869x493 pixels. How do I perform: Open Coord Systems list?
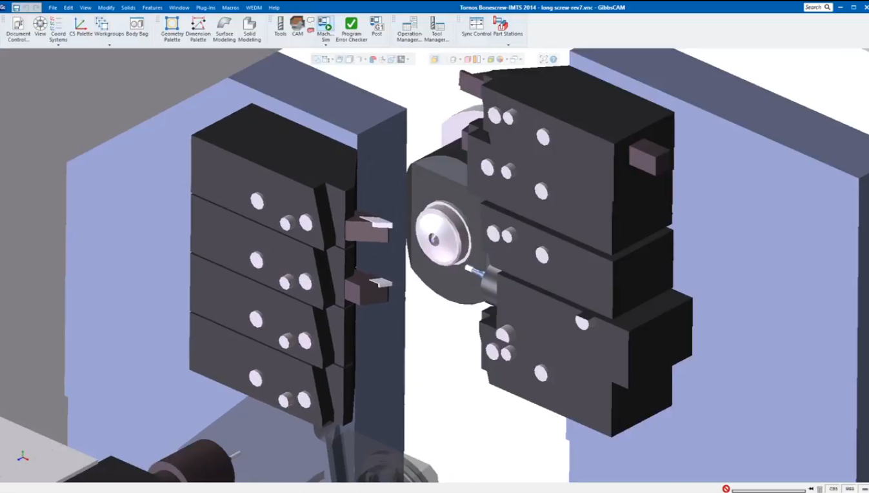click(58, 30)
